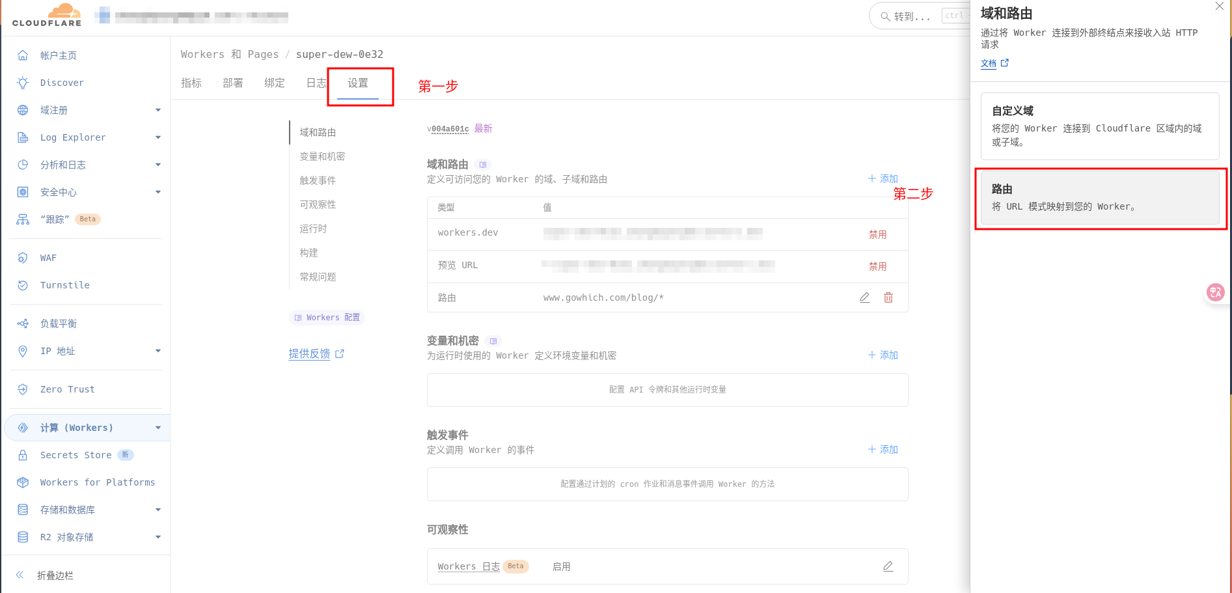Open the 提供反馈 link
1232x593 pixels.
click(x=316, y=353)
